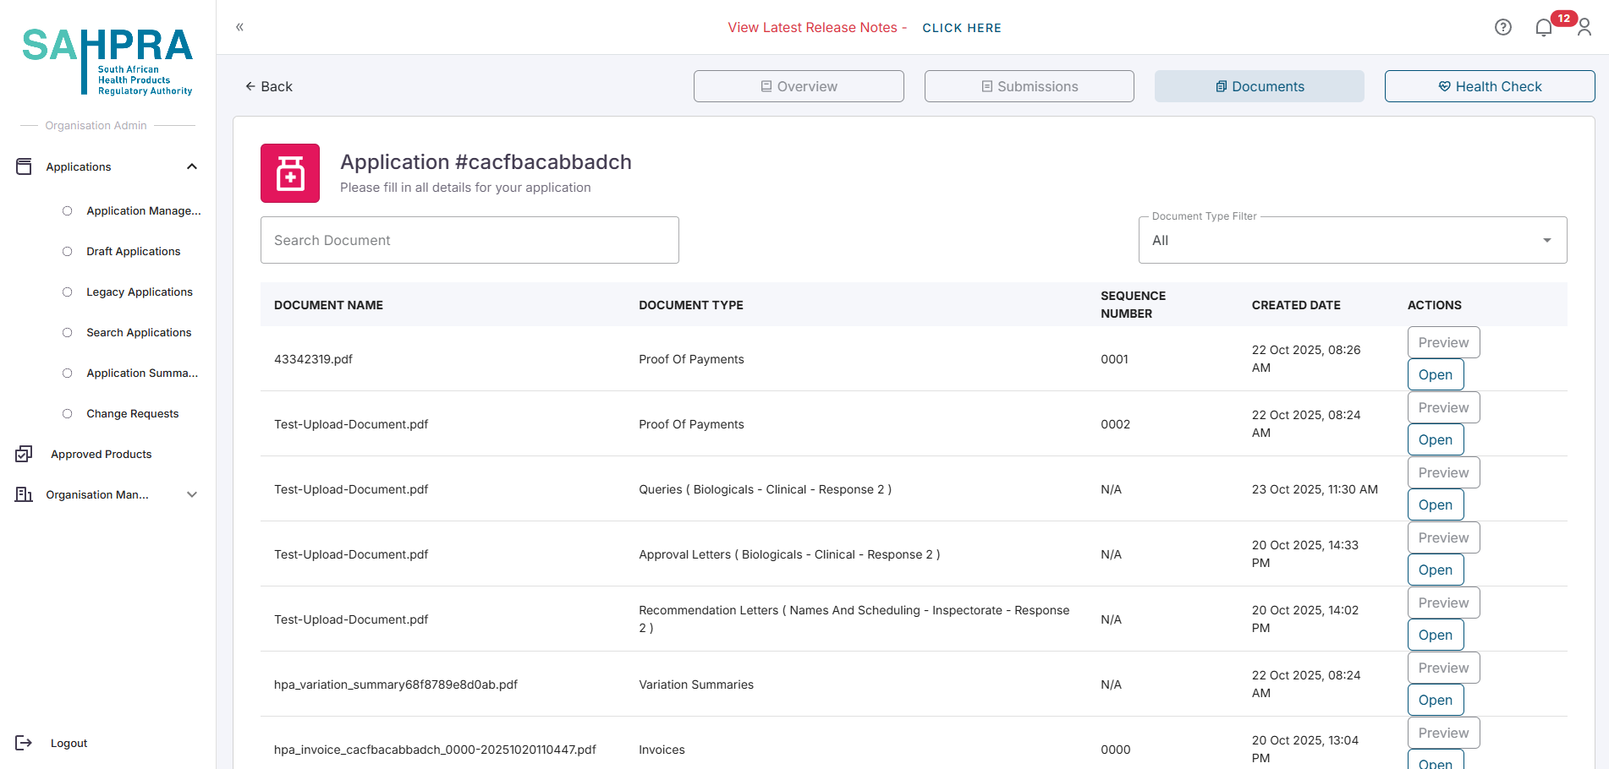Select the Draft Applications radio item
Screen dimensions: 1609x769
pos(68,251)
